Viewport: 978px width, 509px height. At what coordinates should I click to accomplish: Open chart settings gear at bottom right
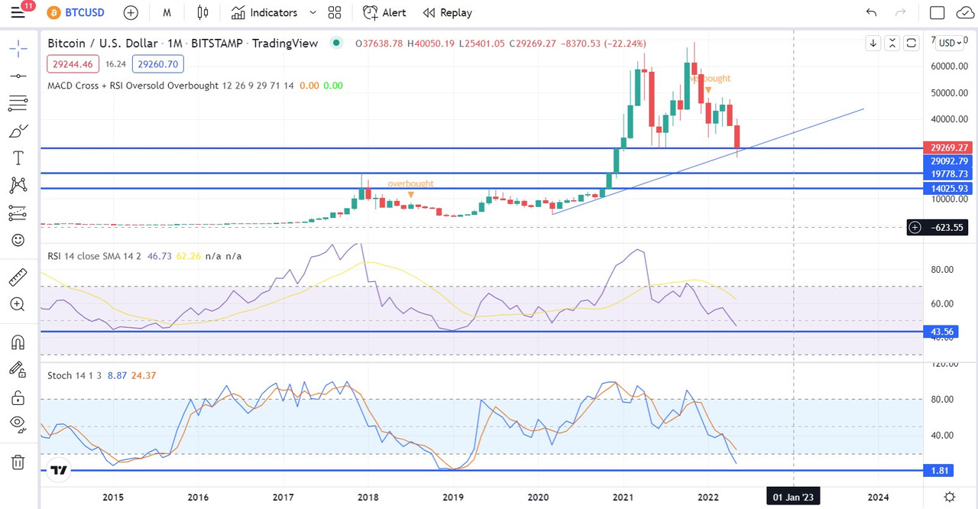point(948,497)
